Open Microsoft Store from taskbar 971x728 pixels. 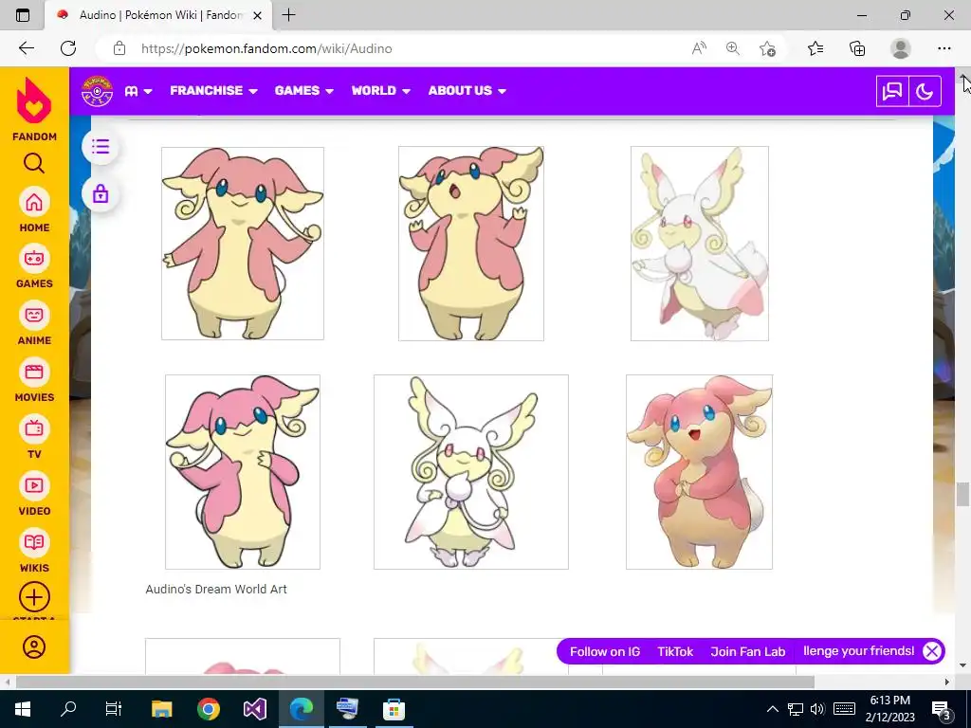click(394, 709)
